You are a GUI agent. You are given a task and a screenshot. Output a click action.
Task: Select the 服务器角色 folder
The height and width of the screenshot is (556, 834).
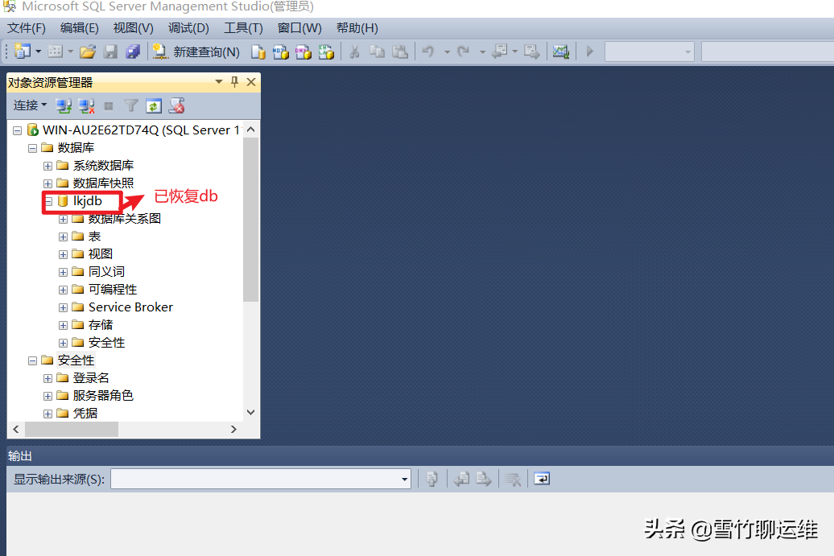[103, 395]
